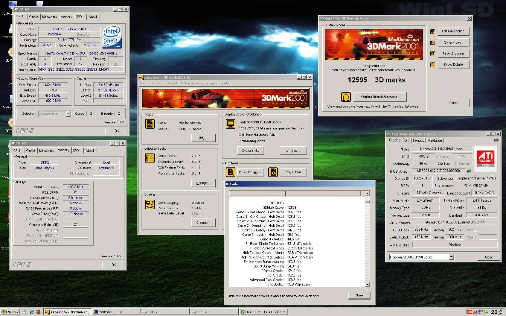Click OK in the lower CPU-Z Memory window

click(114, 265)
